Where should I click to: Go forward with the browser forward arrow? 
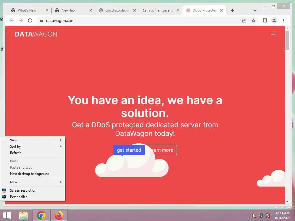(x=21, y=20)
